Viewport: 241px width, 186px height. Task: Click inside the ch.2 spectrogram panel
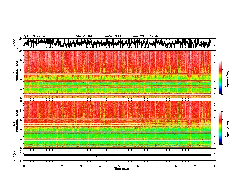click(x=117, y=125)
